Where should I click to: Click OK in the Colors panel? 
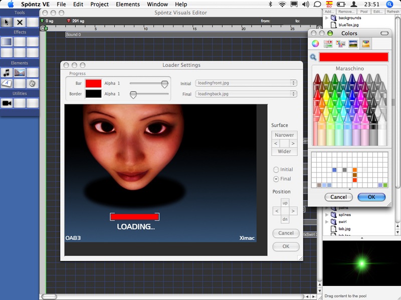[x=371, y=197]
